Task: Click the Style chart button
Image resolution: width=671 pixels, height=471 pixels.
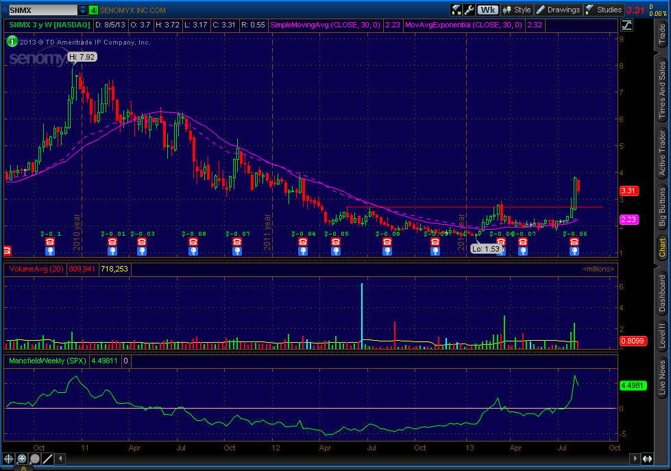Action: (517, 10)
